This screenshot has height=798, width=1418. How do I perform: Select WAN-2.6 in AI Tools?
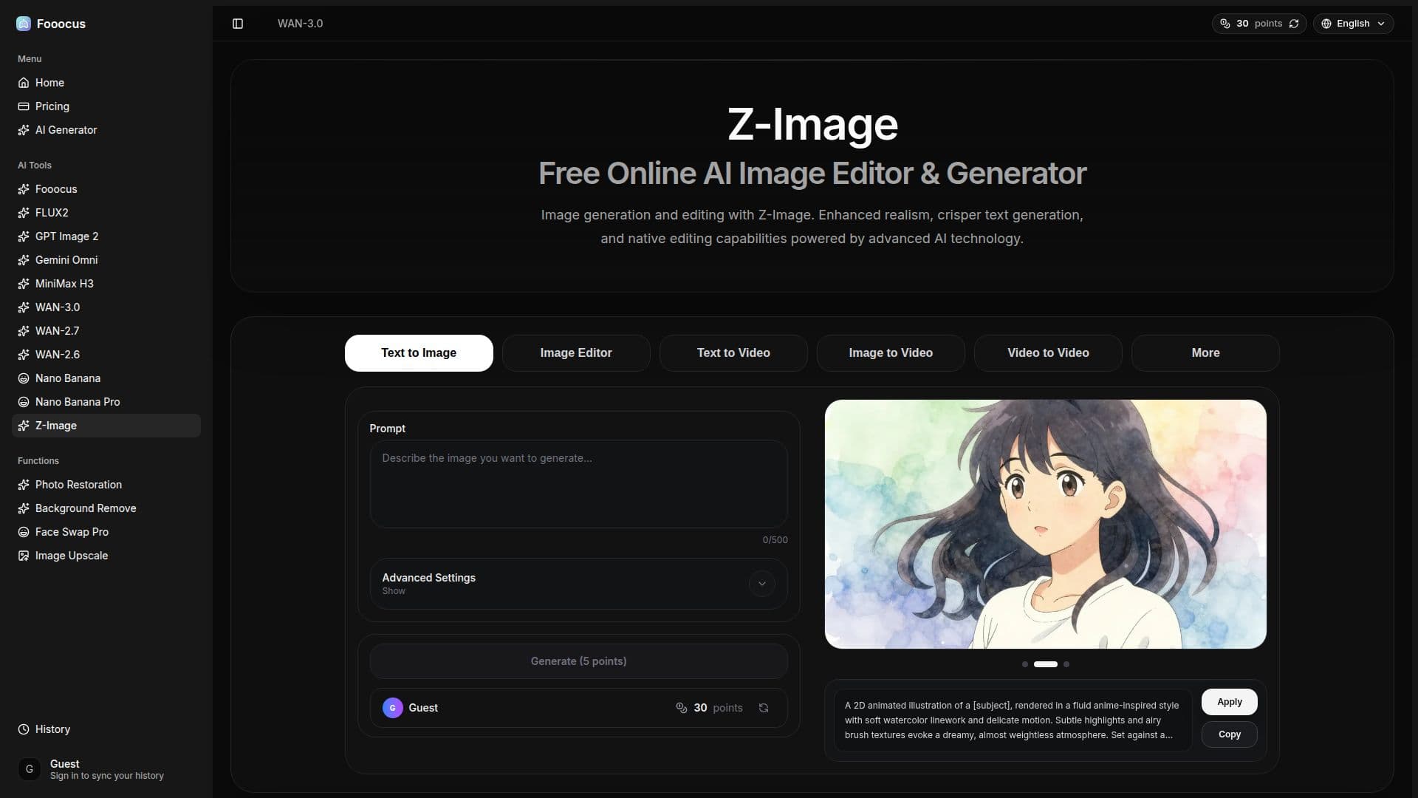106,355
